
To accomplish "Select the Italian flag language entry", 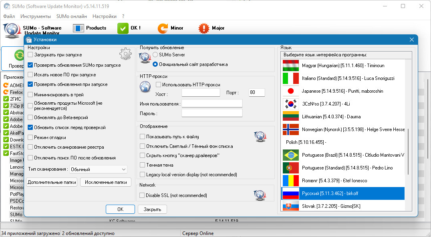I will point(291,78).
